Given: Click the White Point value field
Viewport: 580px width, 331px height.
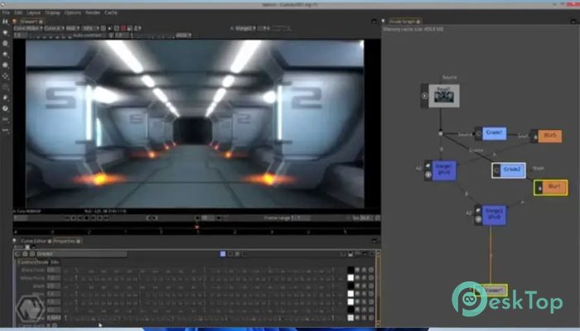Looking at the screenshot, I should click(x=54, y=278).
